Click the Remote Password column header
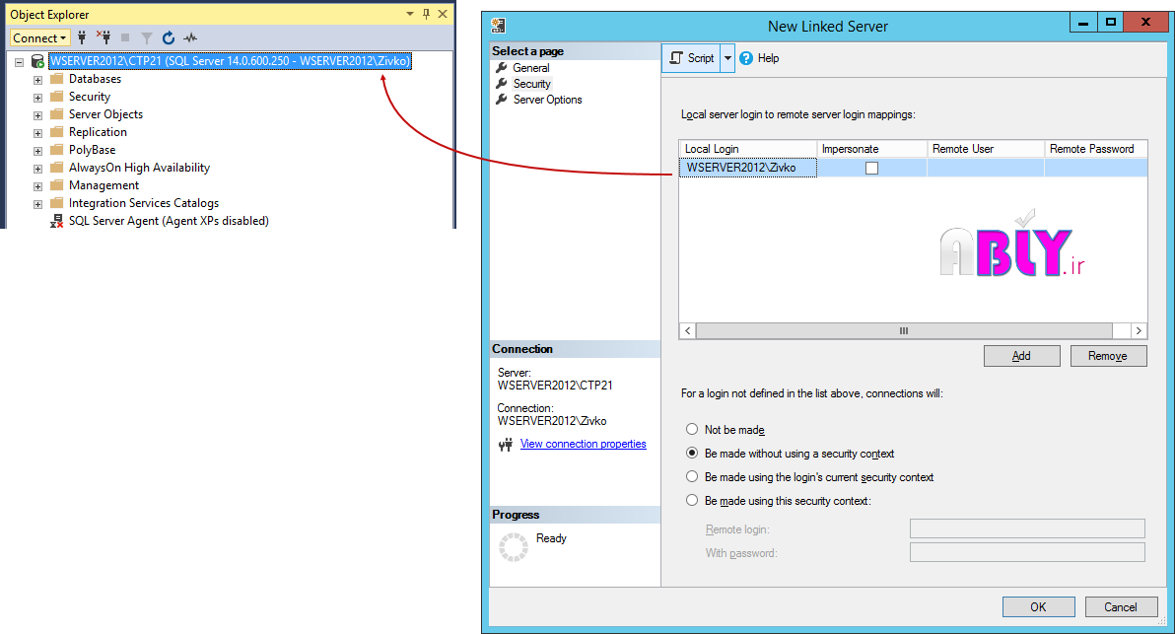Screen dimensions: 1175x634 coord(1095,148)
